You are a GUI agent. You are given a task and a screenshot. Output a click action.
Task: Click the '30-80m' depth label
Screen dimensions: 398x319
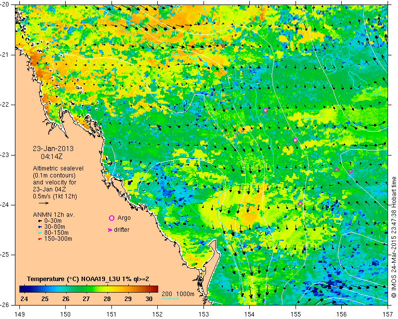[55, 227]
